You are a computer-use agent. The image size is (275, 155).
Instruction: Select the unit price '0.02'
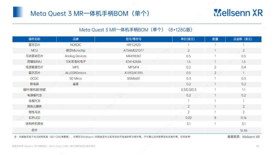pos(188,118)
